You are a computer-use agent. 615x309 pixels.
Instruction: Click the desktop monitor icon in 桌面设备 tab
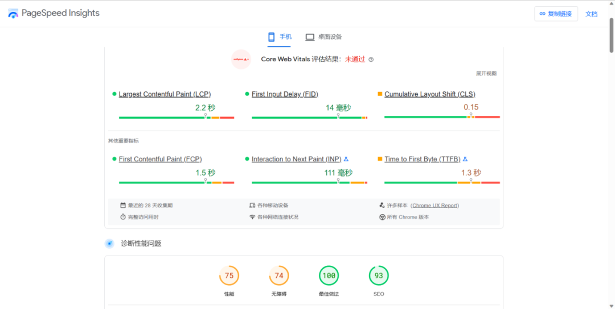coord(310,37)
